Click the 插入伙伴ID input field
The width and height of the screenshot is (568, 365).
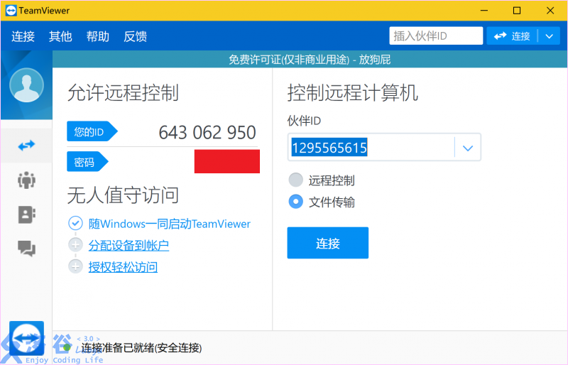tap(435, 36)
